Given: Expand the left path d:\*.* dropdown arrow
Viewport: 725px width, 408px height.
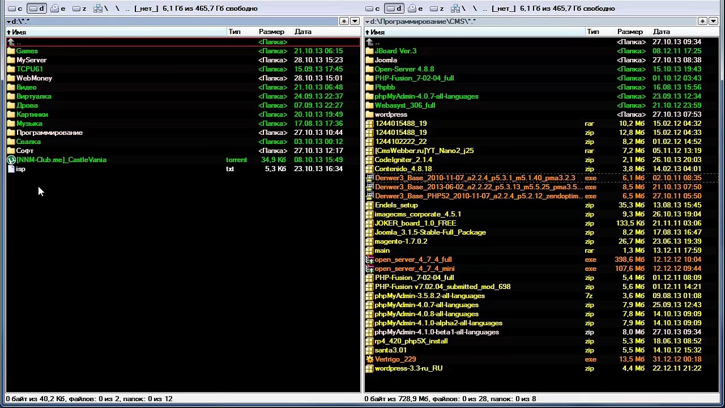Looking at the screenshot, I should click(8, 22).
